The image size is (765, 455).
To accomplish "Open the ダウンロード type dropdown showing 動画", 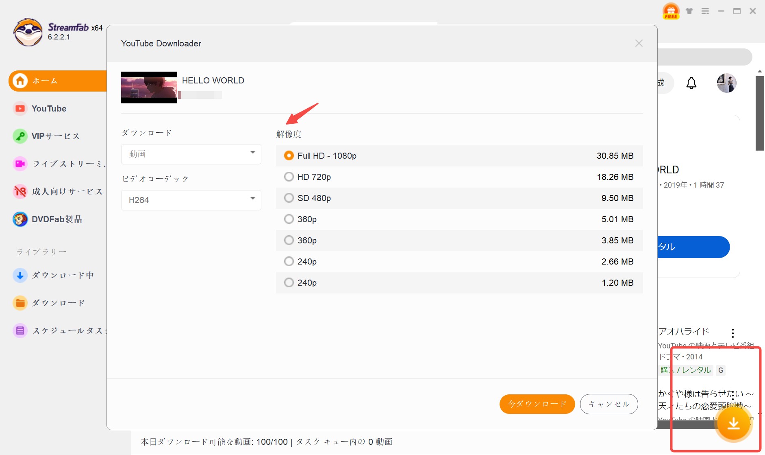I will [x=191, y=154].
